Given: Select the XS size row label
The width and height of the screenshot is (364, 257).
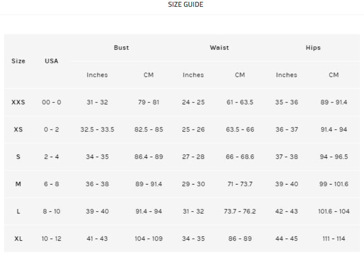Looking at the screenshot, I should pyautogui.click(x=18, y=130).
